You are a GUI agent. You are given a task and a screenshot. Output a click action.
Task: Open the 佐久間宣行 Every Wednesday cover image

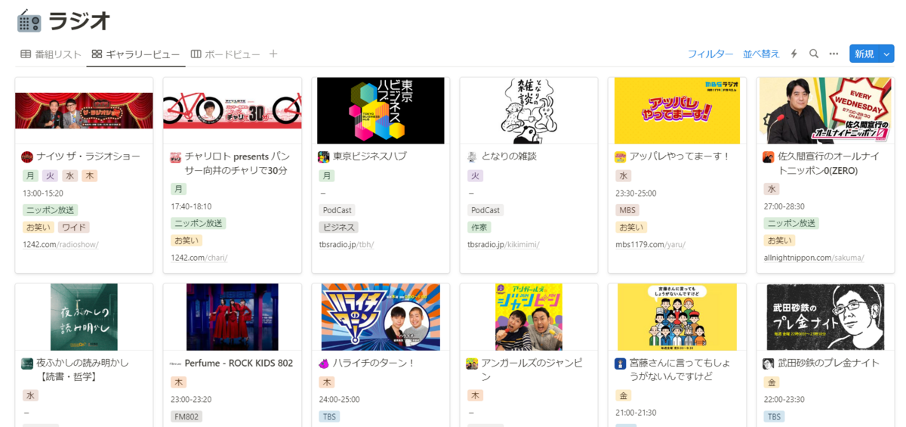point(825,110)
